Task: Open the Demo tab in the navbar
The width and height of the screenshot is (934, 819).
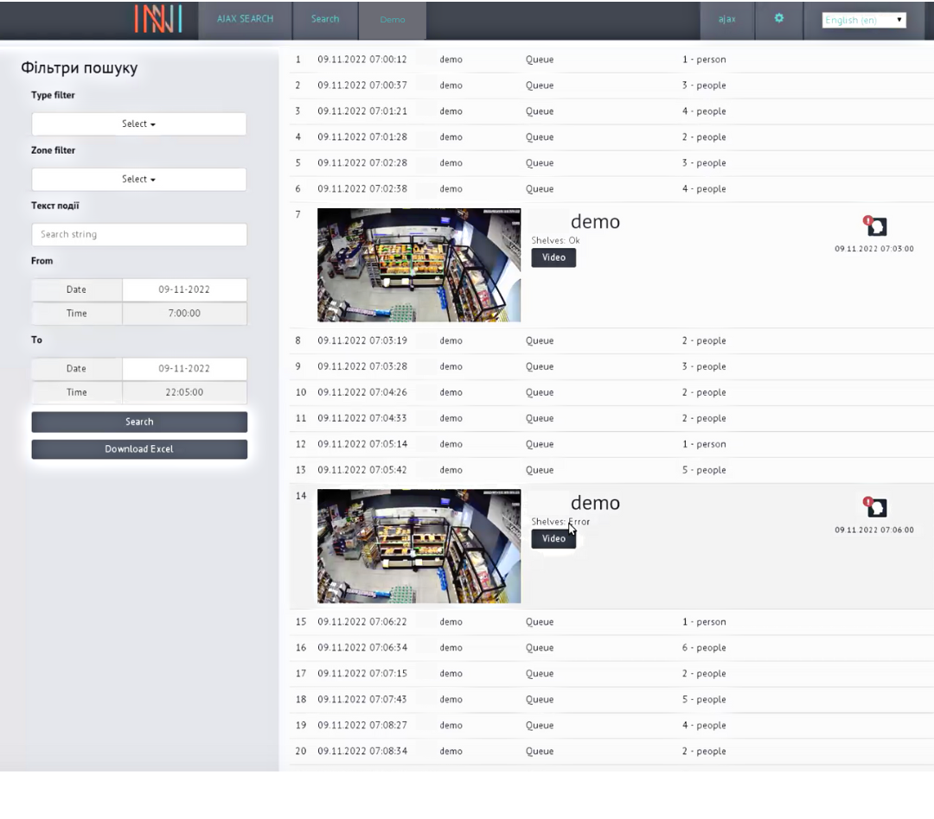Action: (392, 20)
